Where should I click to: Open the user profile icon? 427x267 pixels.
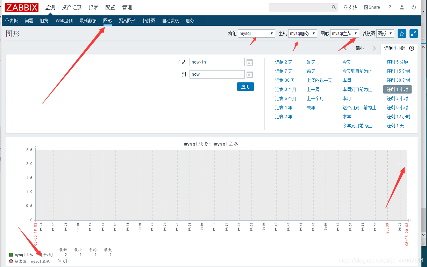[402, 7]
